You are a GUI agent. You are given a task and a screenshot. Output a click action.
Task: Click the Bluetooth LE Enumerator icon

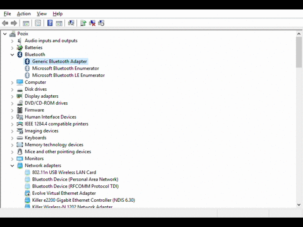(27, 75)
